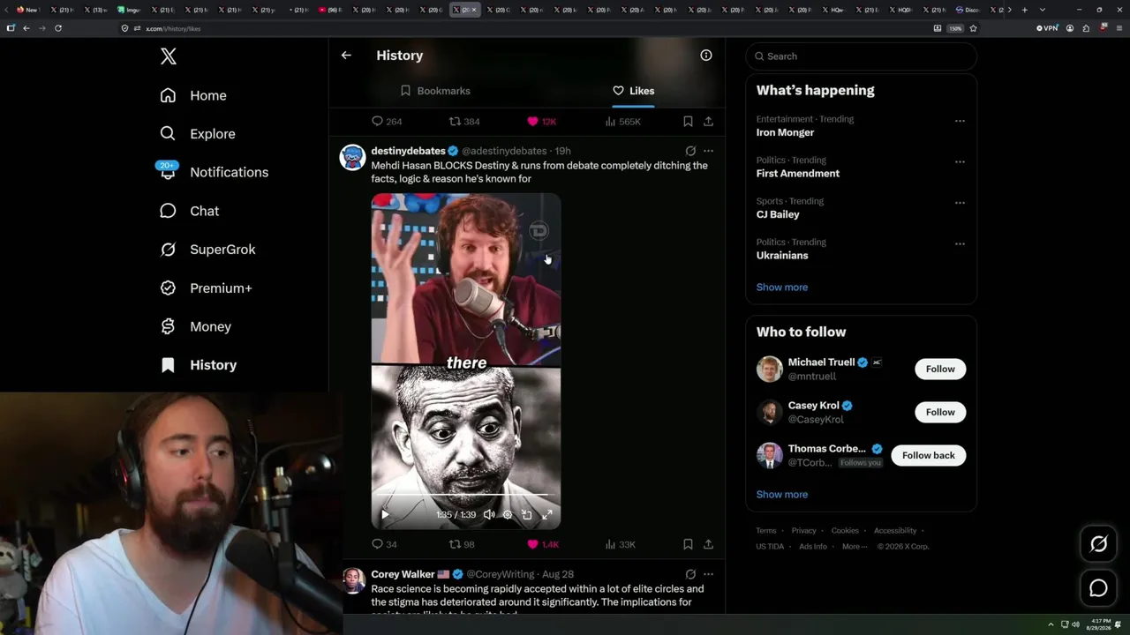Show more Who to follow suggestions
The height and width of the screenshot is (635, 1130).
tap(782, 495)
